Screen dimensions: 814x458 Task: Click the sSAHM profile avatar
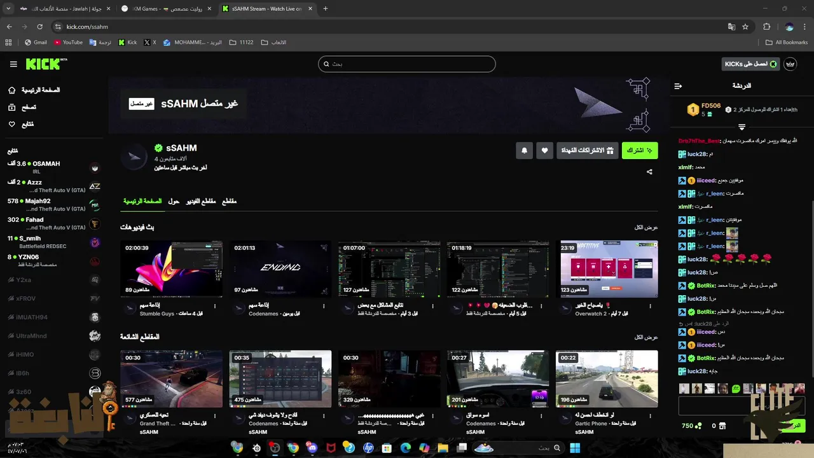134,157
